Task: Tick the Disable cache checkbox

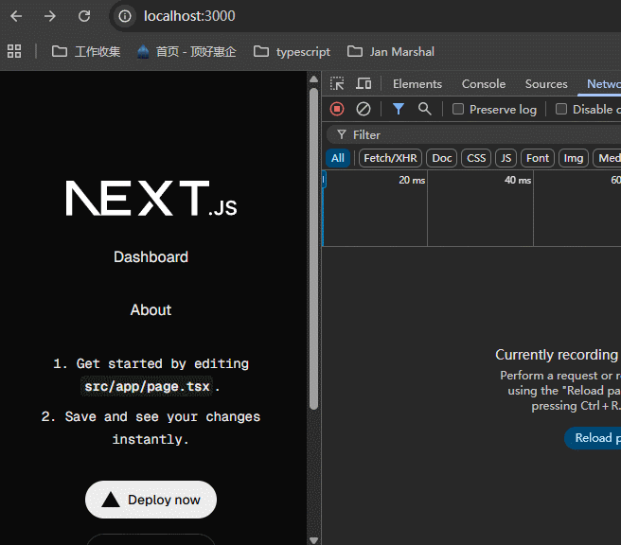Action: [561, 109]
